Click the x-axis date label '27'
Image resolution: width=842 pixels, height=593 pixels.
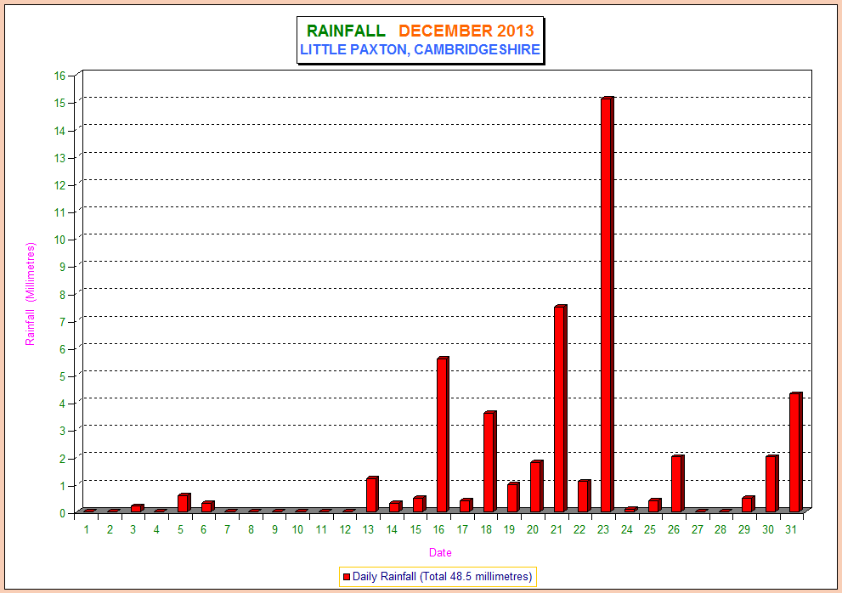point(697,529)
